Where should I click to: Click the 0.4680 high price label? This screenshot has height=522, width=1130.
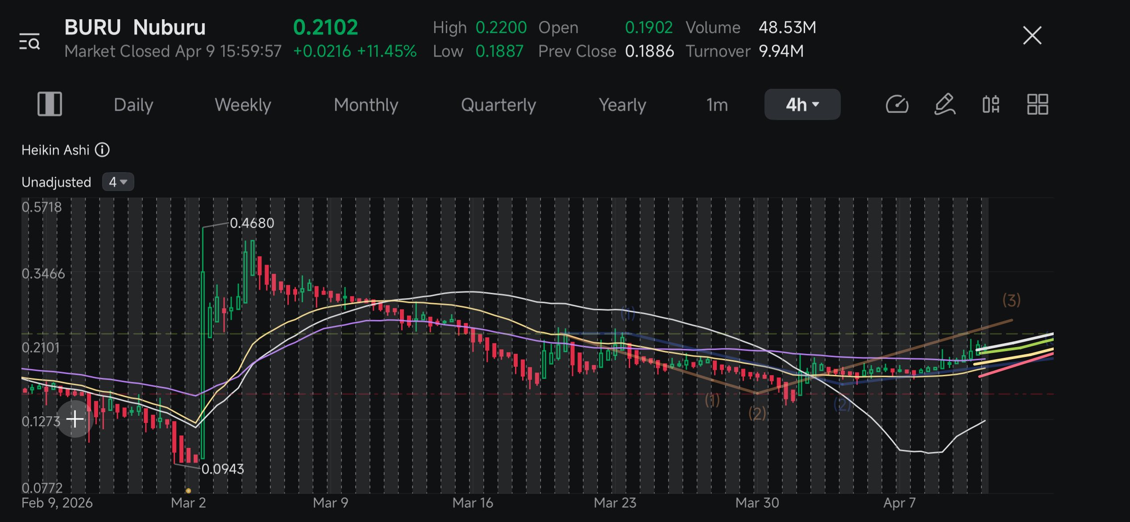252,223
